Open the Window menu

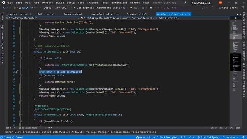[135, 3]
